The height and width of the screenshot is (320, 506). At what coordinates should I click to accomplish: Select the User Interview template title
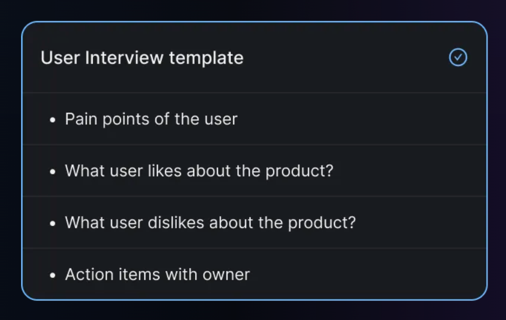[x=142, y=58]
